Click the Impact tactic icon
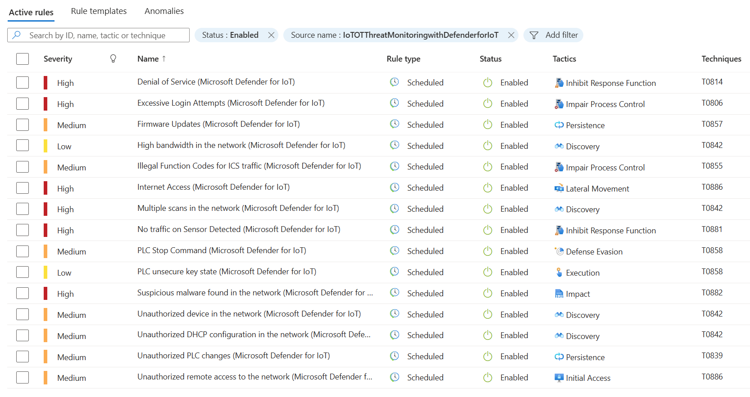 [x=559, y=294]
